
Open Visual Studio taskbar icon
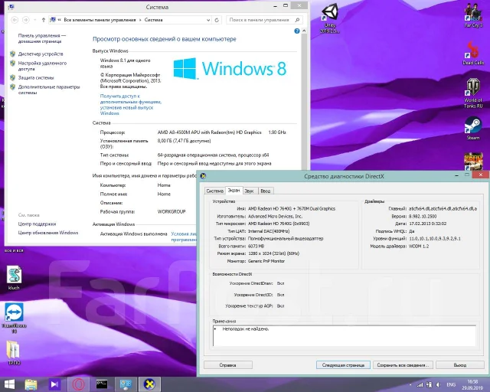point(54,384)
